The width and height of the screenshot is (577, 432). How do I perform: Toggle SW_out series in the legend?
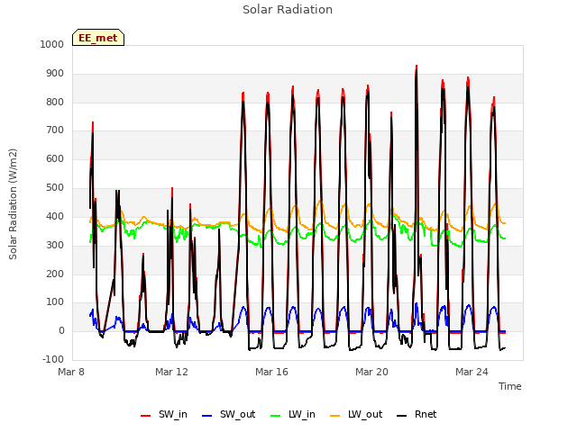point(228,414)
